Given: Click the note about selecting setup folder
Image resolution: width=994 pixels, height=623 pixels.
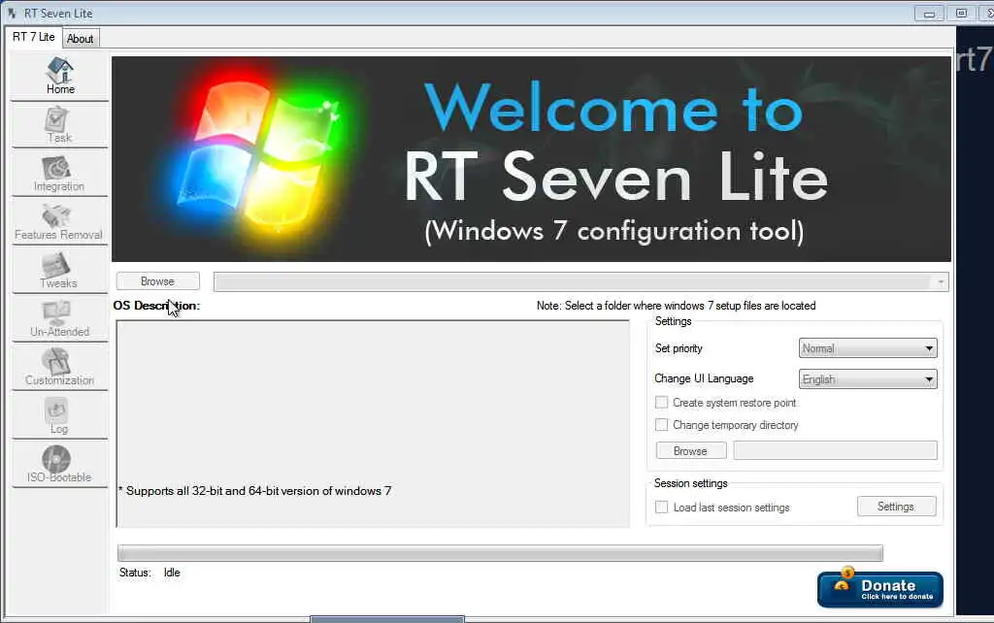Looking at the screenshot, I should click(x=676, y=306).
